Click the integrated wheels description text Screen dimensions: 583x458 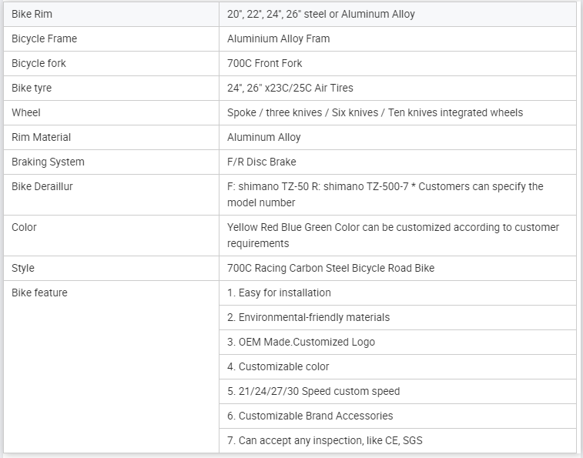click(374, 112)
